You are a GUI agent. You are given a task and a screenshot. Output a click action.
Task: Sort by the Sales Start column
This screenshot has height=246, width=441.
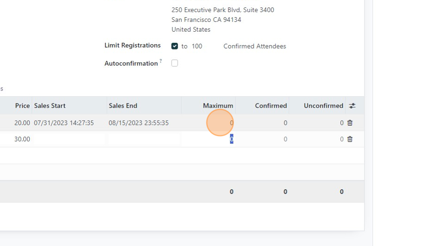pyautogui.click(x=50, y=106)
